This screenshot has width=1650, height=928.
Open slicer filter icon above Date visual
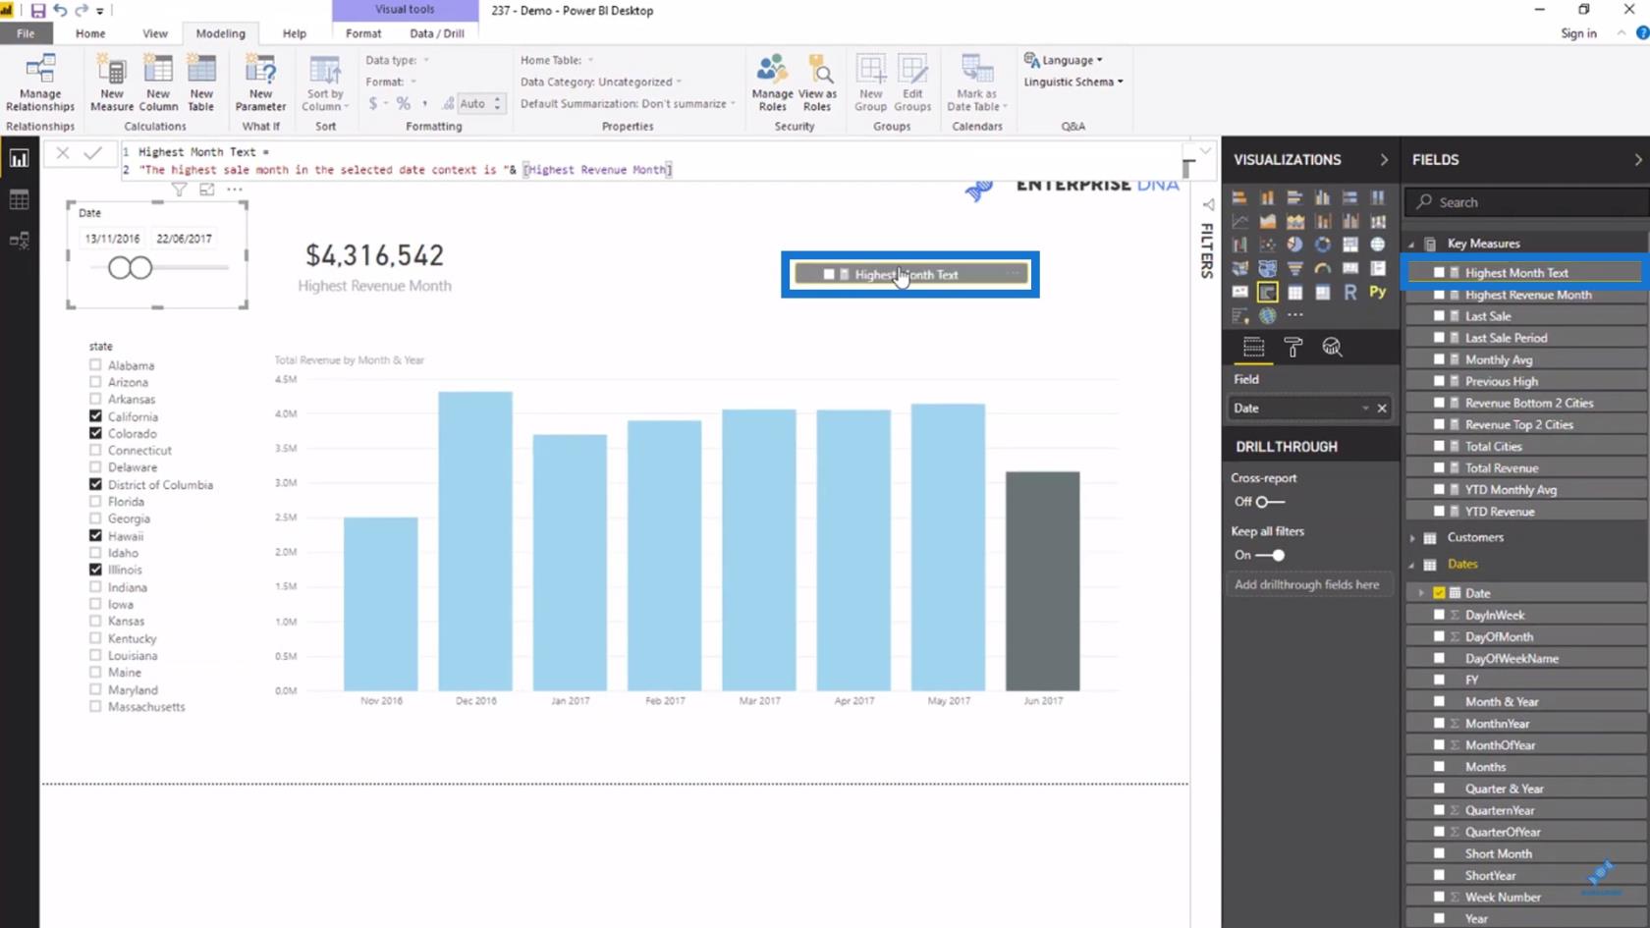coord(179,190)
